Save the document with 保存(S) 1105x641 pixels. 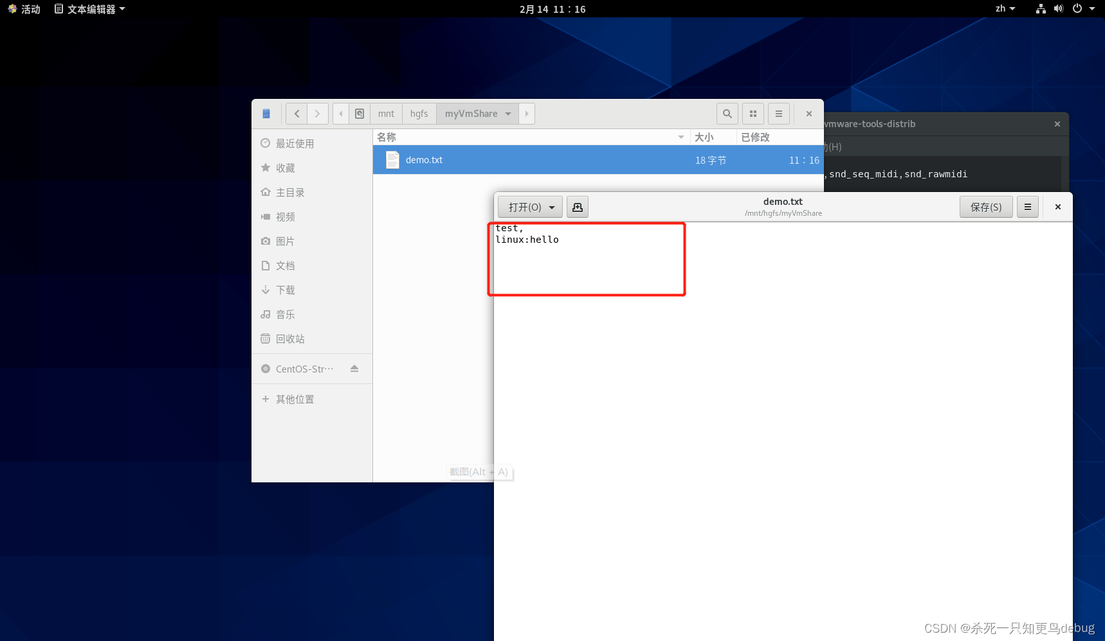click(x=986, y=207)
